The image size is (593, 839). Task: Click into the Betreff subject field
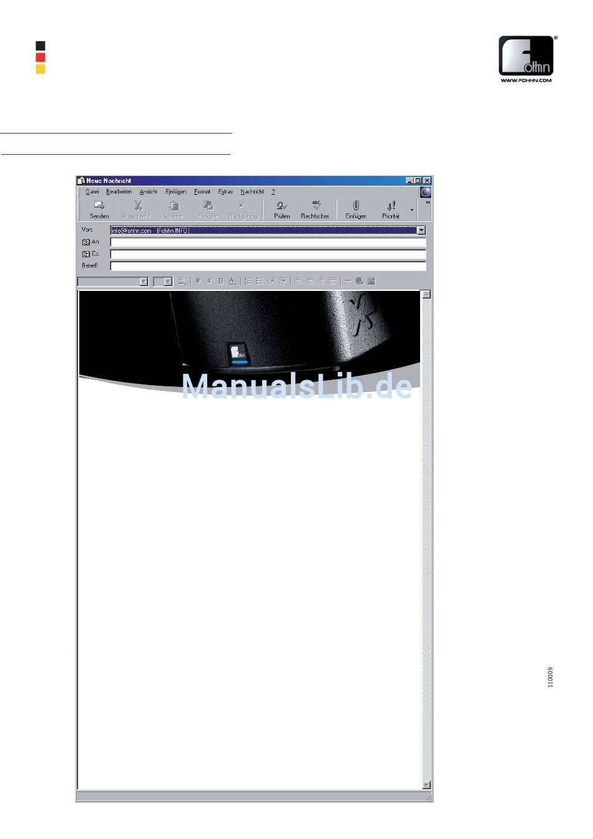coord(268,266)
